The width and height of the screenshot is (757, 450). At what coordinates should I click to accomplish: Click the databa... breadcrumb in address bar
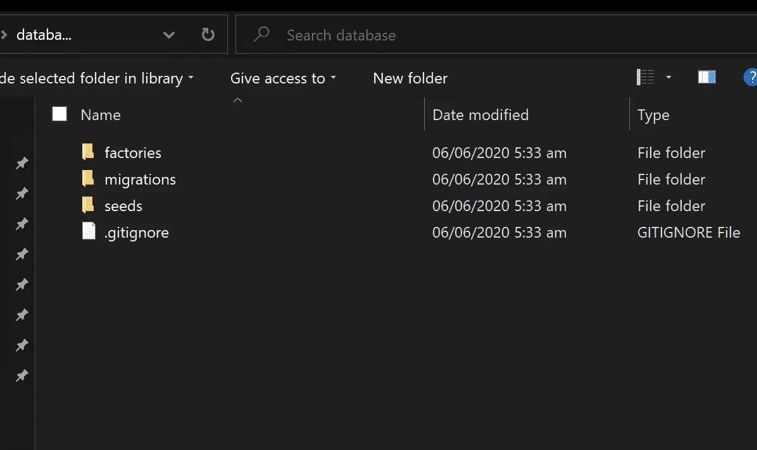(44, 35)
